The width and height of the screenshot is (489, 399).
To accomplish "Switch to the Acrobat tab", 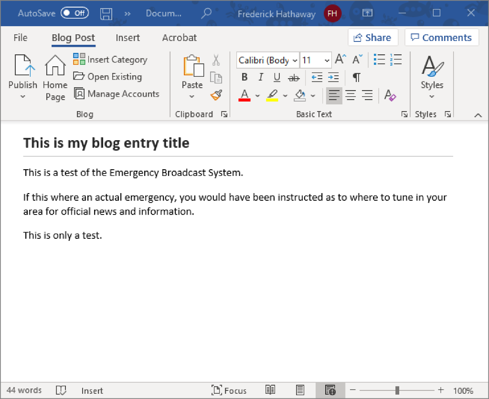I will coord(180,38).
